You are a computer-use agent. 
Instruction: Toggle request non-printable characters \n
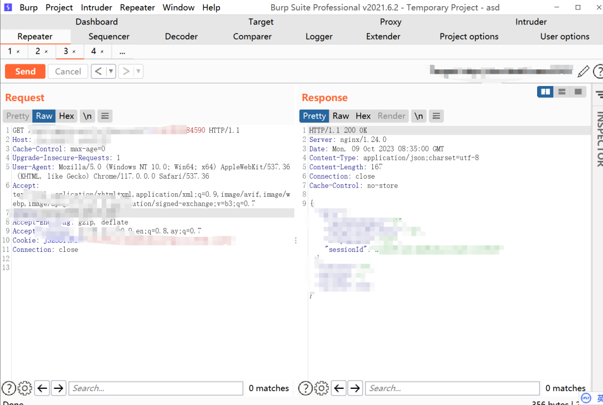[x=88, y=116]
